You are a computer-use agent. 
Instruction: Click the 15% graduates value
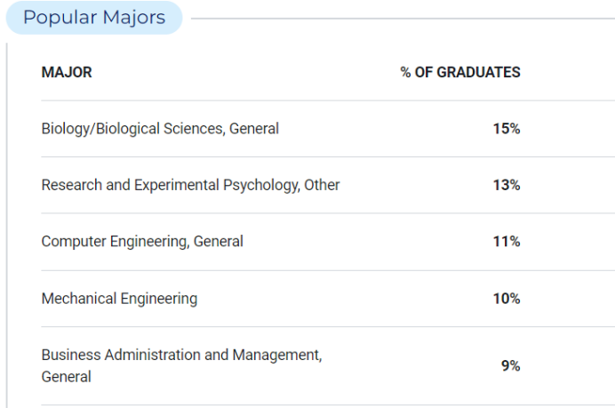(x=507, y=129)
